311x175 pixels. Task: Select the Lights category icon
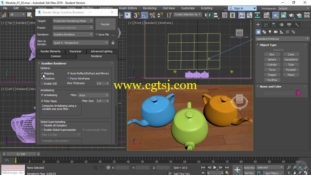tap(270, 32)
